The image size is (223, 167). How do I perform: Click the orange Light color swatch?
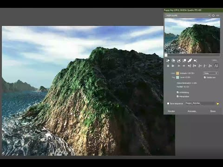[177, 73]
